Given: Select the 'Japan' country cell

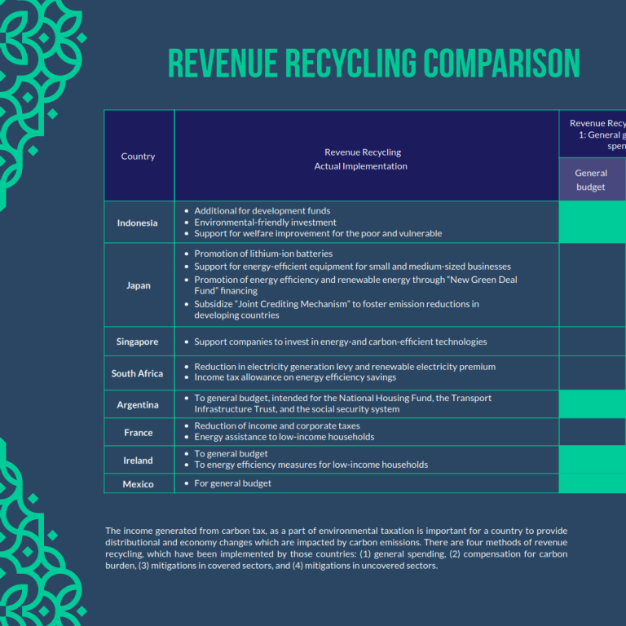Looking at the screenshot, I should pos(139,285).
